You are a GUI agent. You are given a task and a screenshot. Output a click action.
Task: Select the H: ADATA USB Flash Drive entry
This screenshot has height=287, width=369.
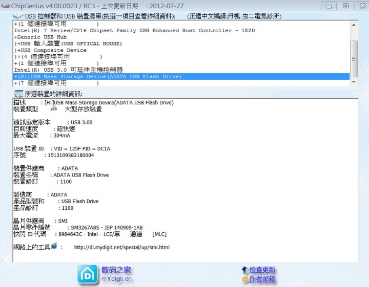coord(181,77)
